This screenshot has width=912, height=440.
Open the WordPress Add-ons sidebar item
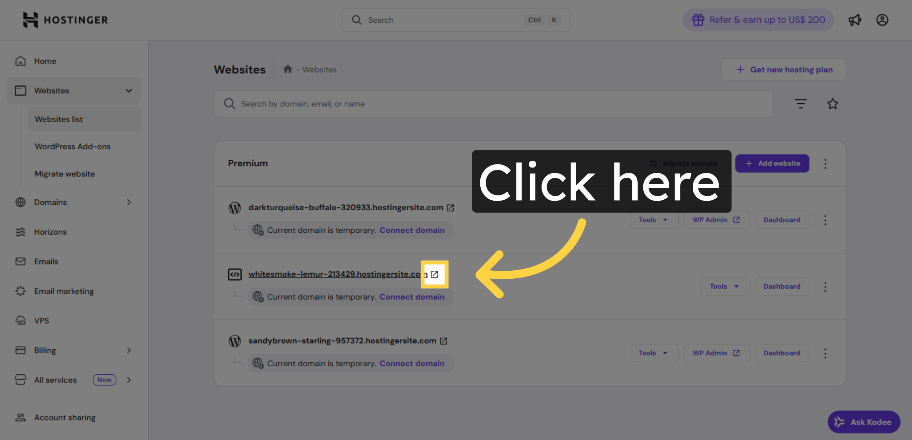[73, 146]
